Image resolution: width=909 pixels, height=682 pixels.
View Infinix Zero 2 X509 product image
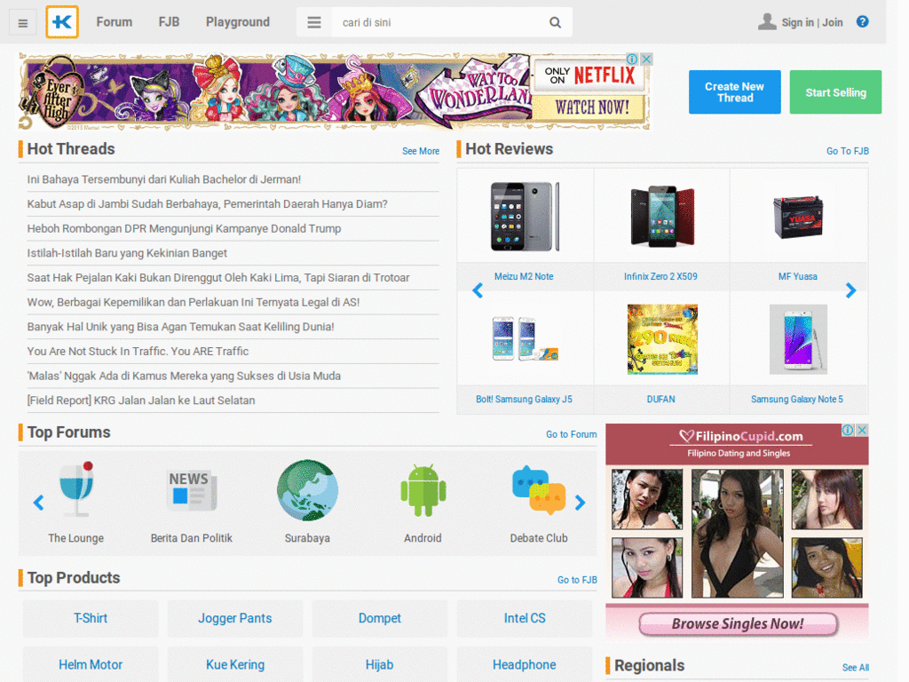(661, 217)
